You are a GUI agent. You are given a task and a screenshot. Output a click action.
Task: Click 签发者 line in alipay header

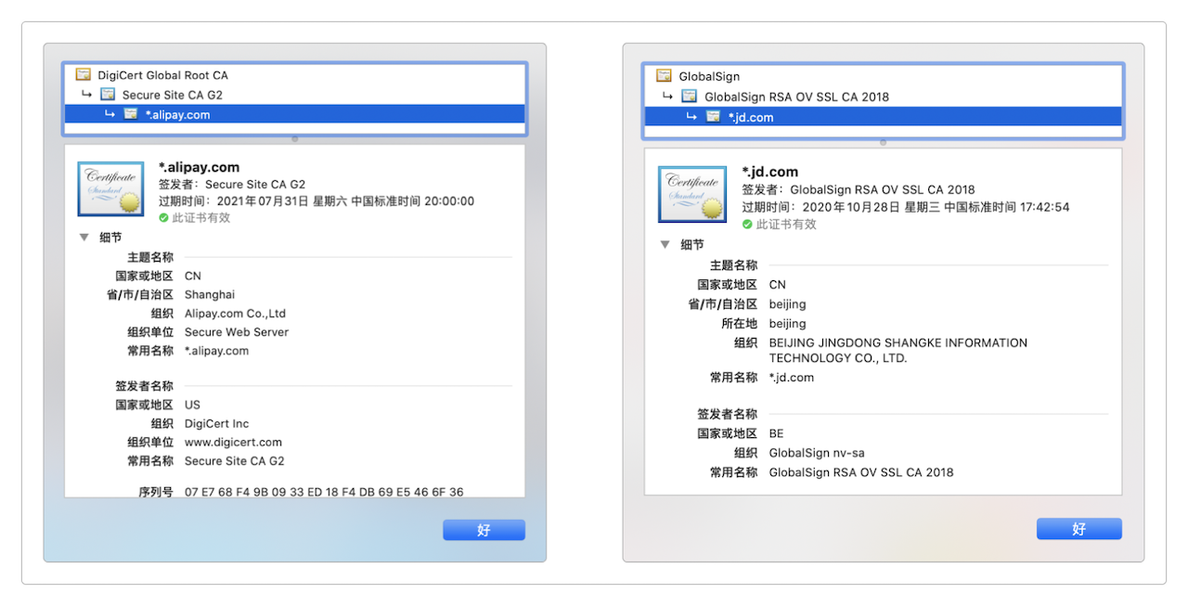pos(232,185)
